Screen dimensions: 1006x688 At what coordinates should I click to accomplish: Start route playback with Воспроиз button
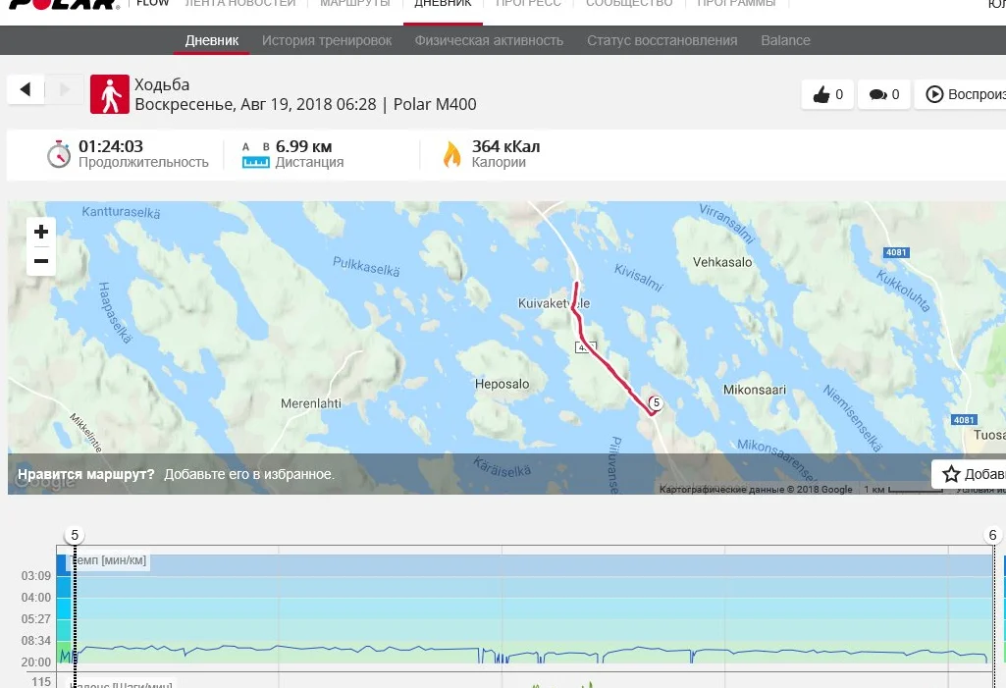(960, 94)
